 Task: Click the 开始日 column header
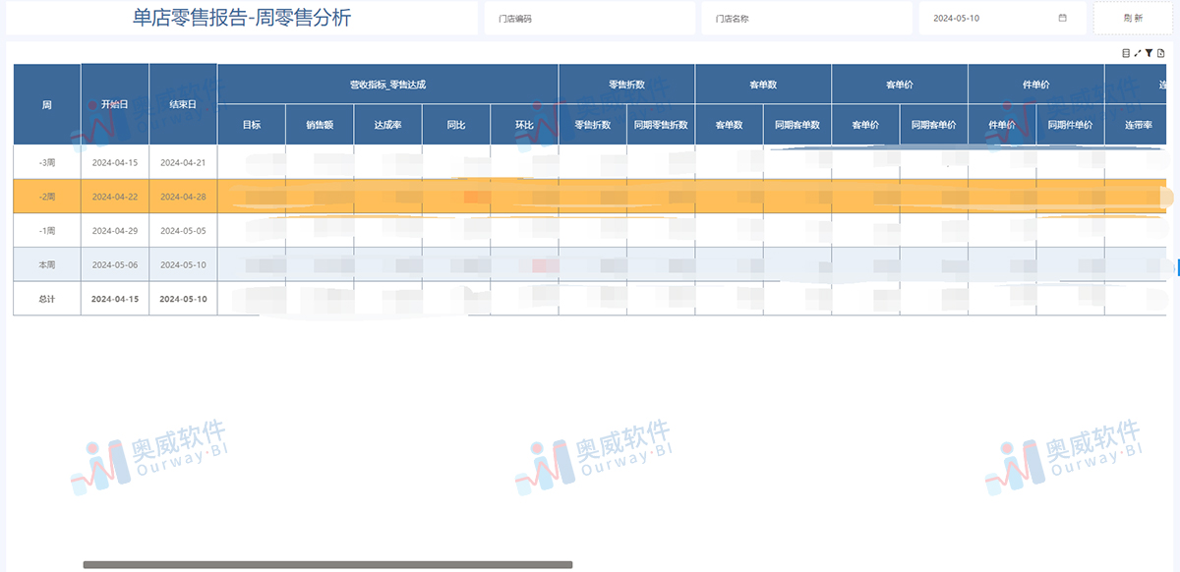(115, 104)
